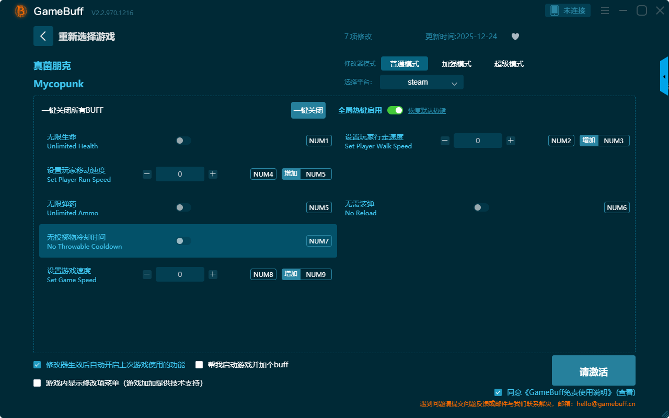Decrease Set Player Run Speed with minus
Image resolution: width=669 pixels, height=418 pixels.
pos(147,174)
